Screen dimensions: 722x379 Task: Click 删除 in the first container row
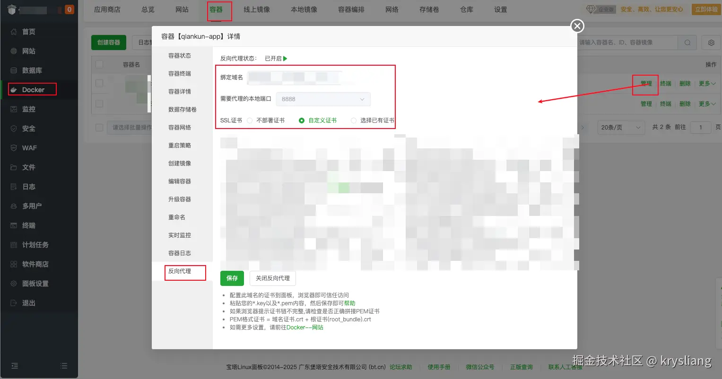(x=685, y=84)
